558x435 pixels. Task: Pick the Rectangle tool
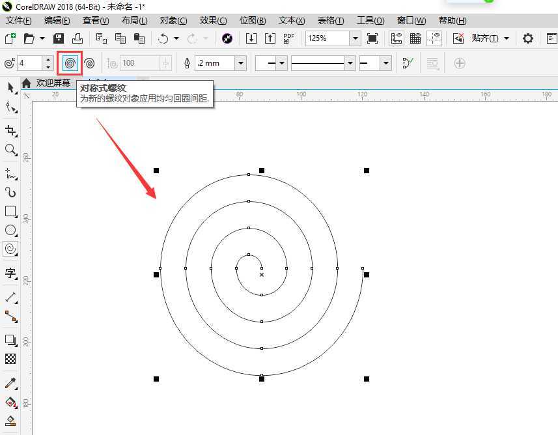(10, 211)
